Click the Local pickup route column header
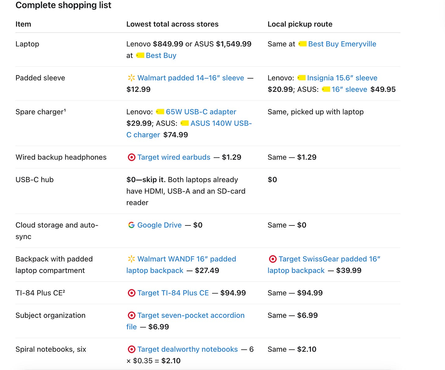This screenshot has height=370, width=445. point(300,24)
